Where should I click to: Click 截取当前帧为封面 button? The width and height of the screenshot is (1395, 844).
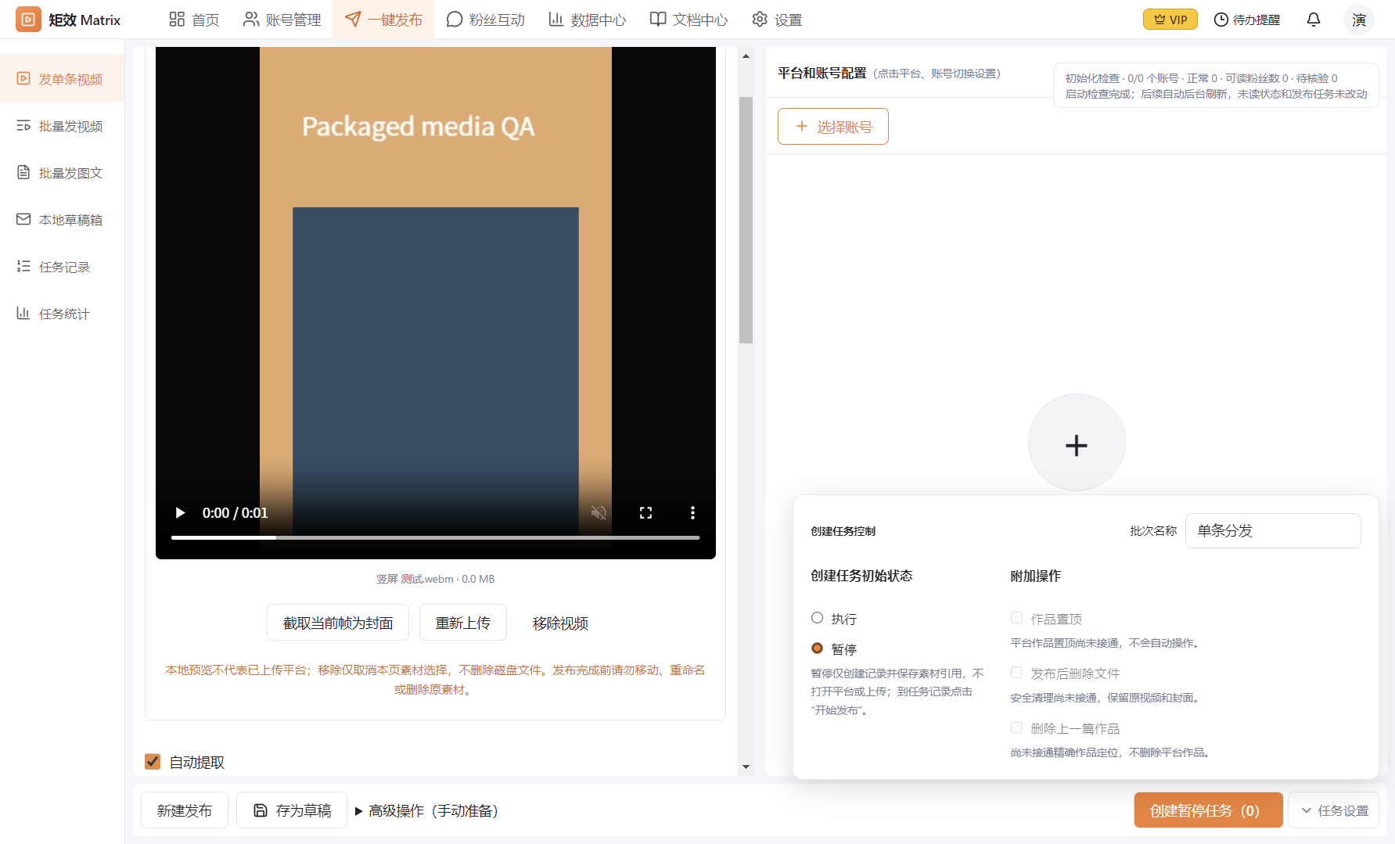click(x=338, y=623)
